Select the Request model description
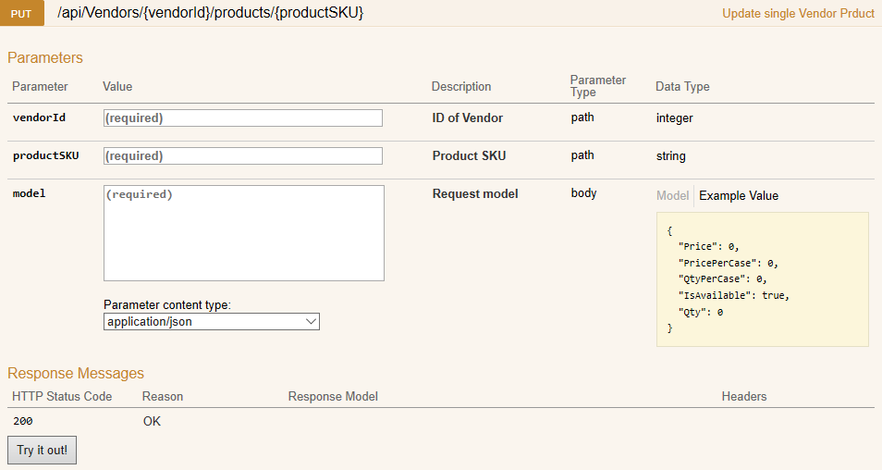Image resolution: width=882 pixels, height=470 pixels. (475, 194)
